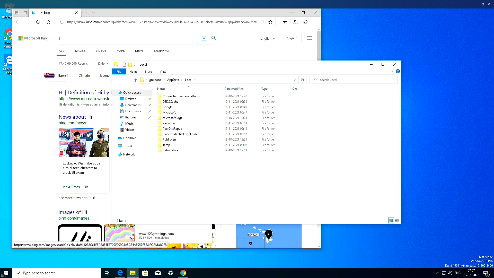
Task: Unpin Downloads from Quick access
Action: [150, 105]
